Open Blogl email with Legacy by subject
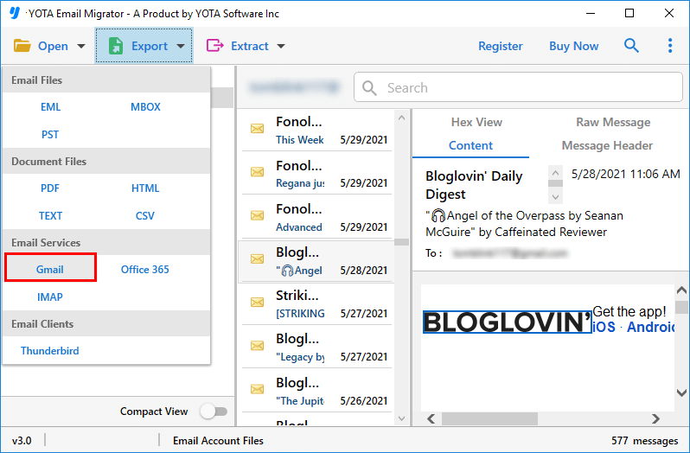 316,348
